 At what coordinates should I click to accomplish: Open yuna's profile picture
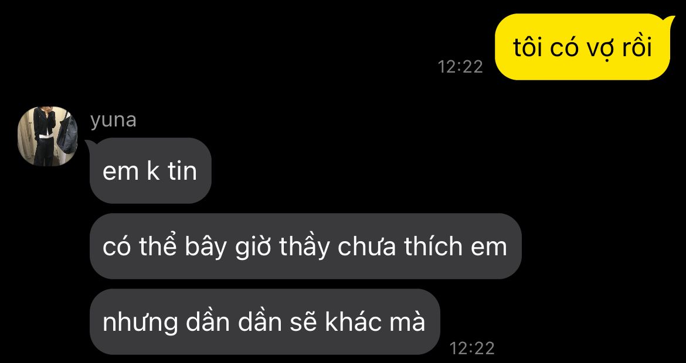click(47, 136)
